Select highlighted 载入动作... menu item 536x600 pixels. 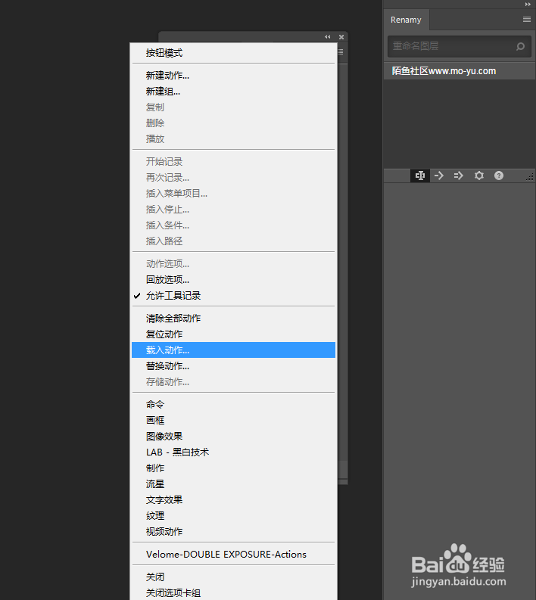click(233, 350)
